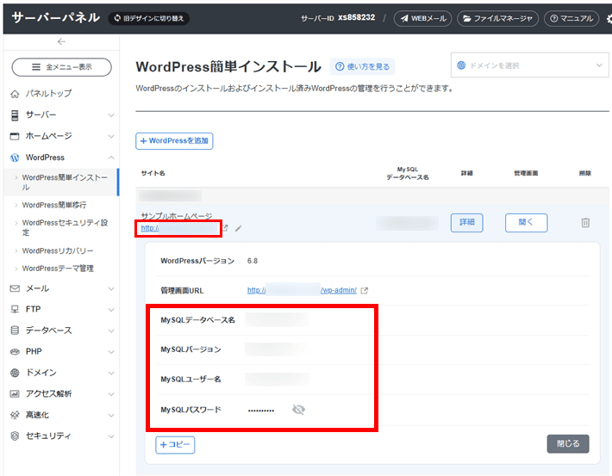612x476 pixels.
Task: Go to パネルトップ in the sidebar
Action: 48,94
